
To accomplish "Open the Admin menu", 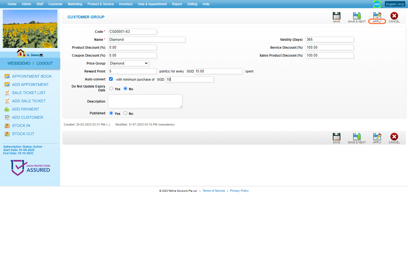I will click(26, 4).
